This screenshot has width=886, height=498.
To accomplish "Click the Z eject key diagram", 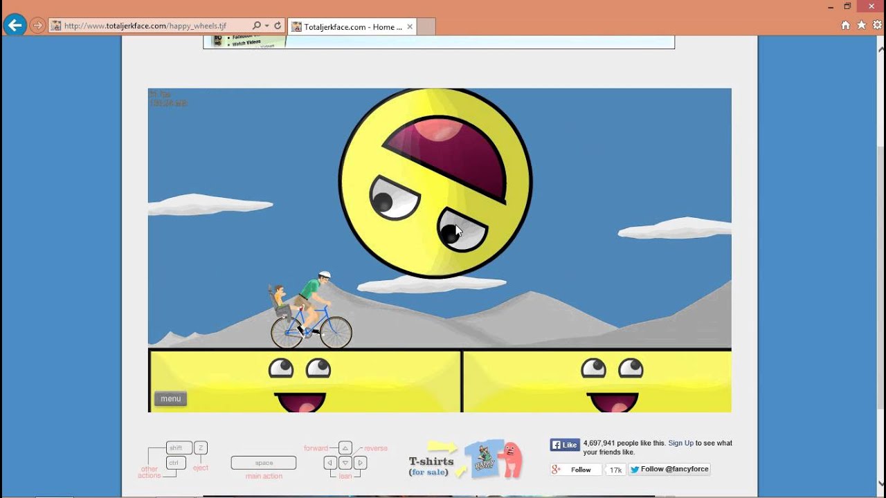I will coord(201,448).
